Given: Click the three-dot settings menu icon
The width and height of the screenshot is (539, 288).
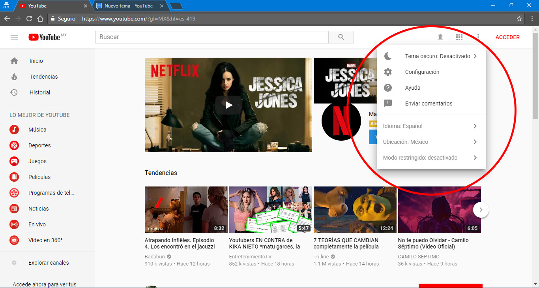Looking at the screenshot, I should click(x=478, y=37).
